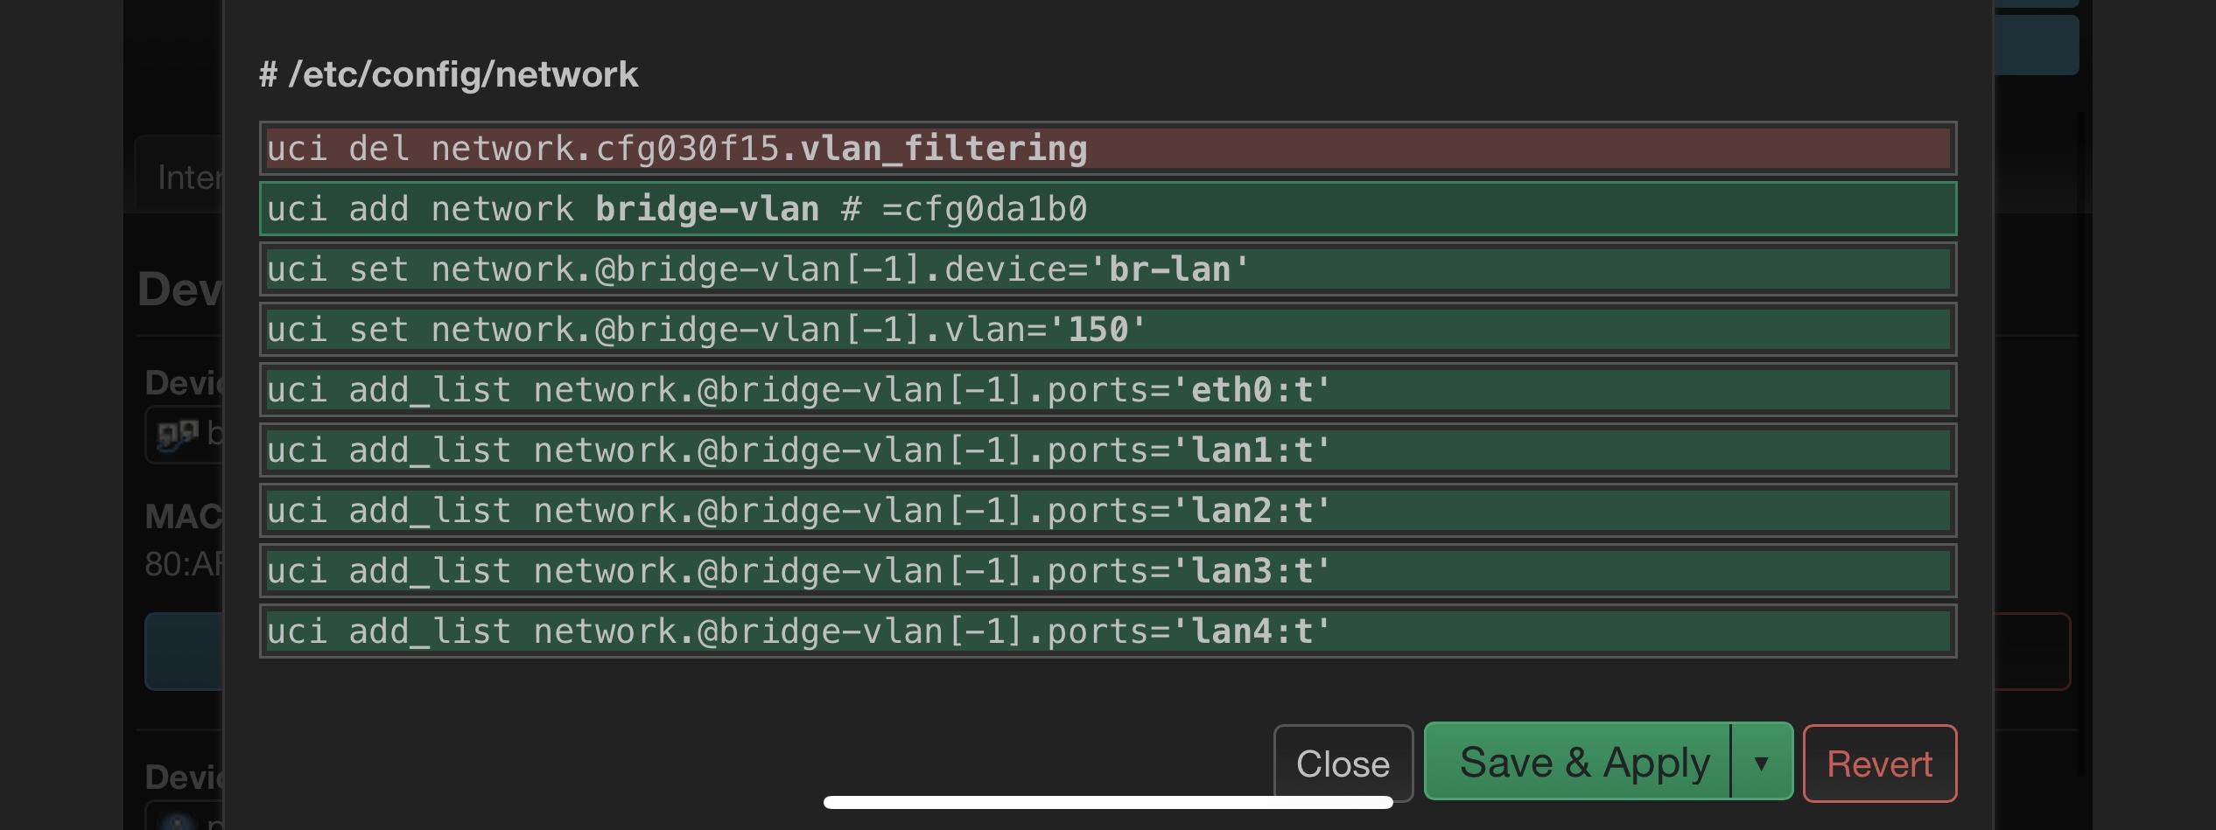
Task: Click the ports='lan4:t' list entry
Action: (x=1108, y=631)
